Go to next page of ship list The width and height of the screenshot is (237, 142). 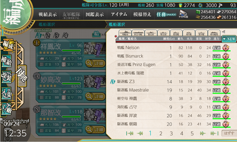coord(202,133)
